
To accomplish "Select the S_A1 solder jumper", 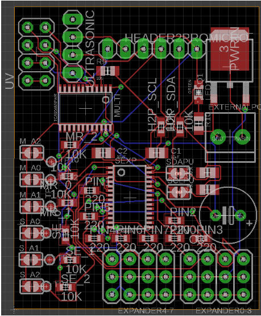I will click(31, 260).
